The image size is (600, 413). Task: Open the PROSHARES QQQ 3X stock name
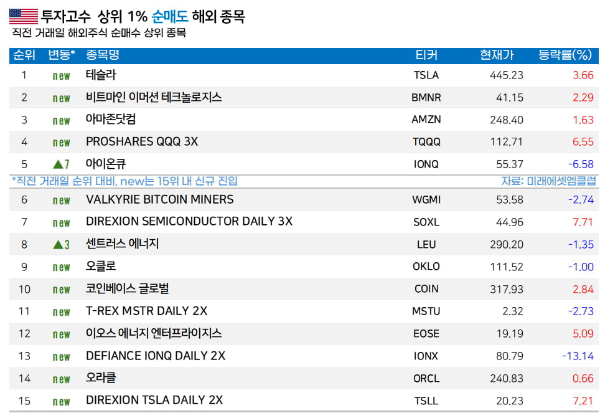pyautogui.click(x=142, y=142)
